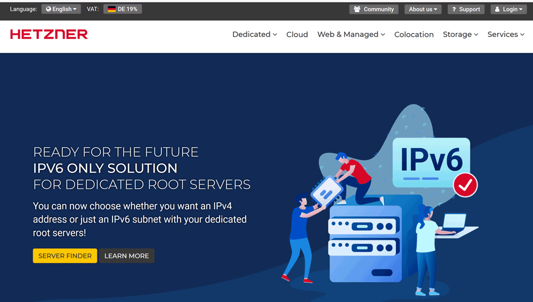Viewport: 533px width, 302px height.
Task: Expand the About us dropdown
Action: pos(423,9)
